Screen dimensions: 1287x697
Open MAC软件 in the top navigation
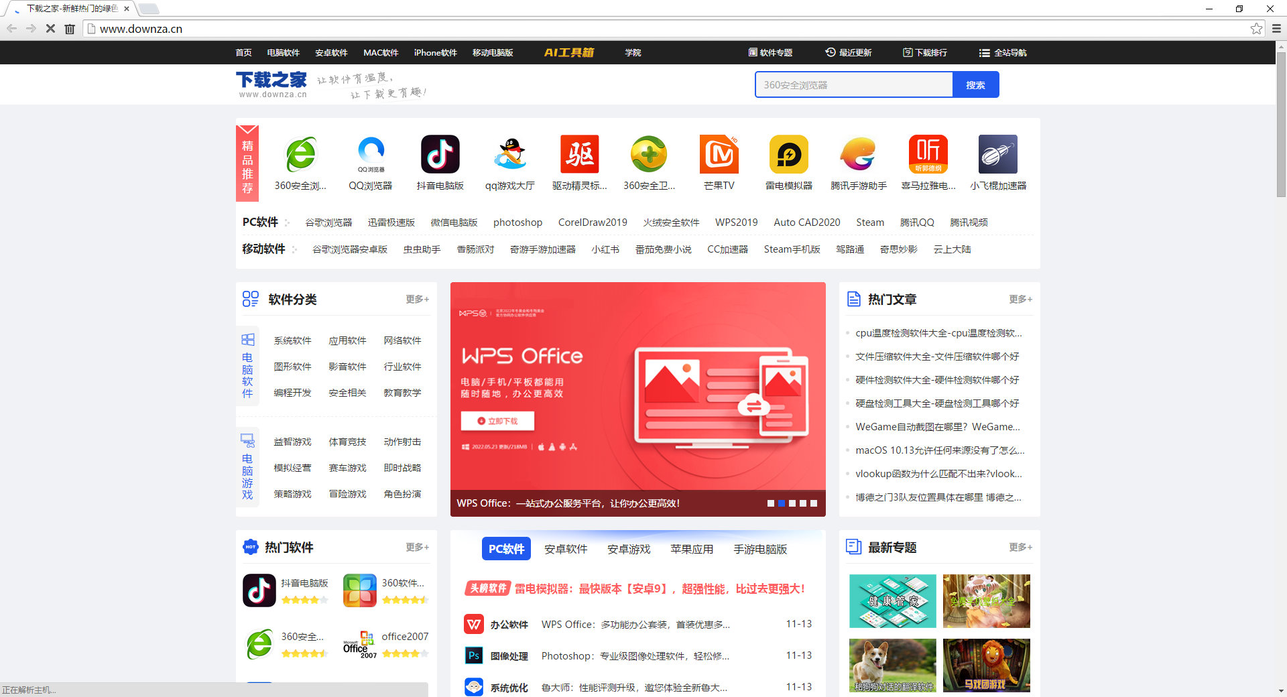[381, 53]
